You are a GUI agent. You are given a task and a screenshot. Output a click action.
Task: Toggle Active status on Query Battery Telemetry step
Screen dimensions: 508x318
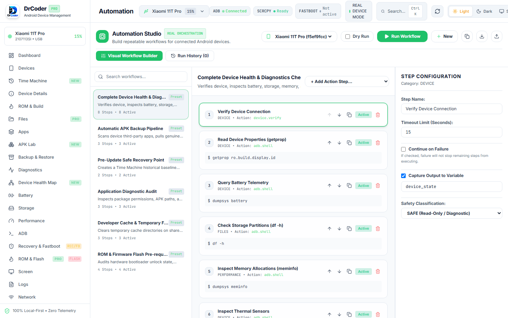363,186
